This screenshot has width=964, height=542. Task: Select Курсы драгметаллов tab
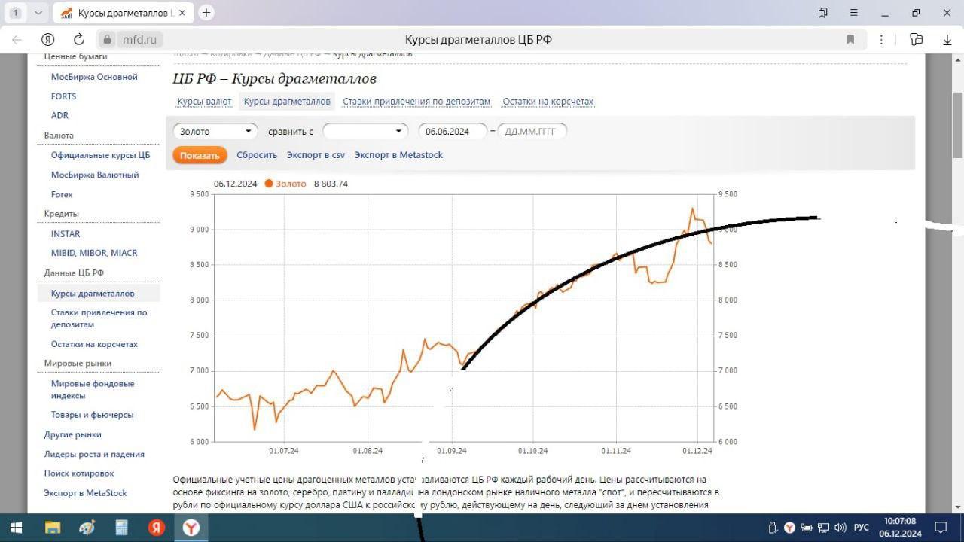tap(287, 102)
